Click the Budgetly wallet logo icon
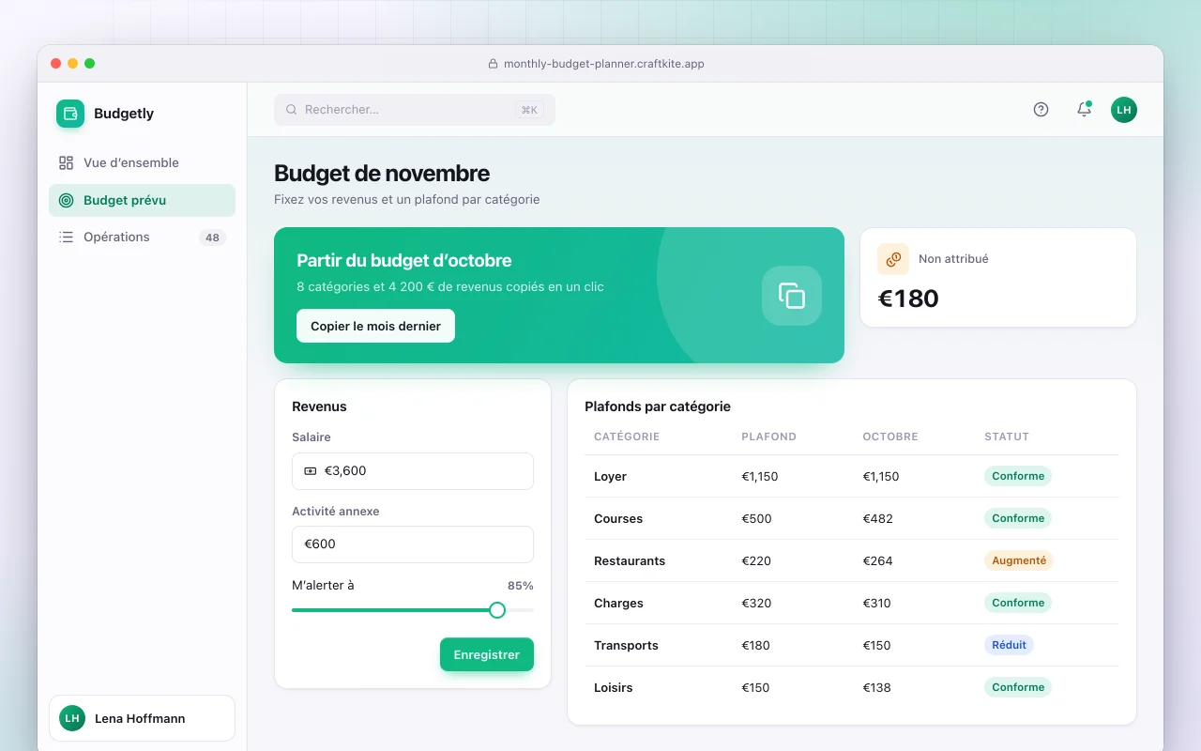This screenshot has width=1201, height=751. tap(70, 114)
